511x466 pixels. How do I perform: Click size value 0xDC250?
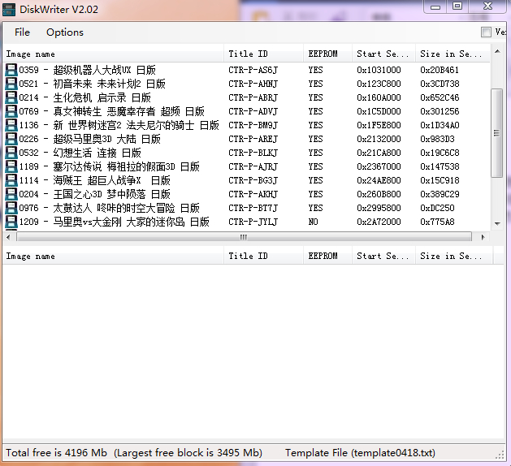tap(437, 208)
